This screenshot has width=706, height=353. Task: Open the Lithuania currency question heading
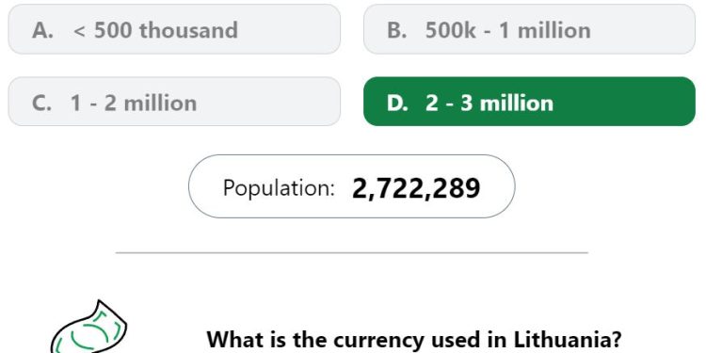413,339
